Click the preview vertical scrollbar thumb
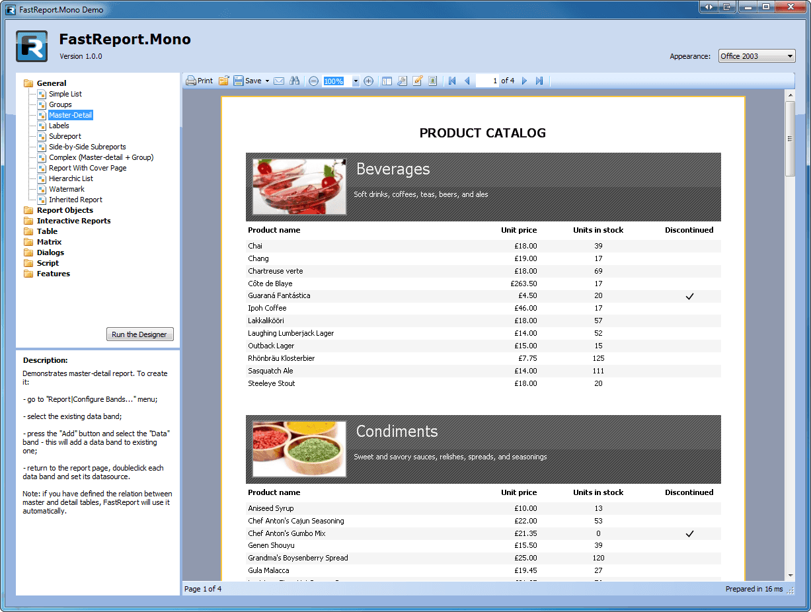This screenshot has height=612, width=811. (790, 139)
